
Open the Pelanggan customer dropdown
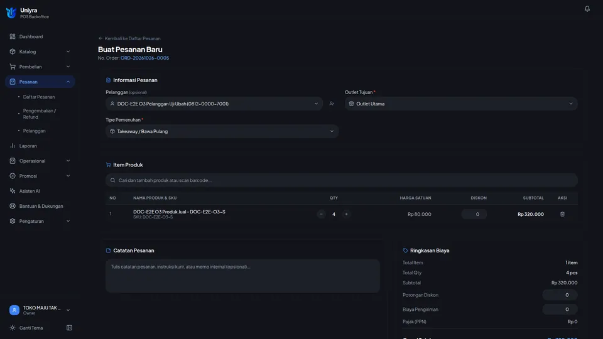click(x=214, y=104)
